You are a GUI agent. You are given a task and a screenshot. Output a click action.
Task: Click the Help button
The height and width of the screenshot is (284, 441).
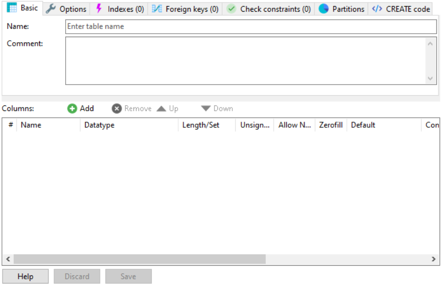25,276
